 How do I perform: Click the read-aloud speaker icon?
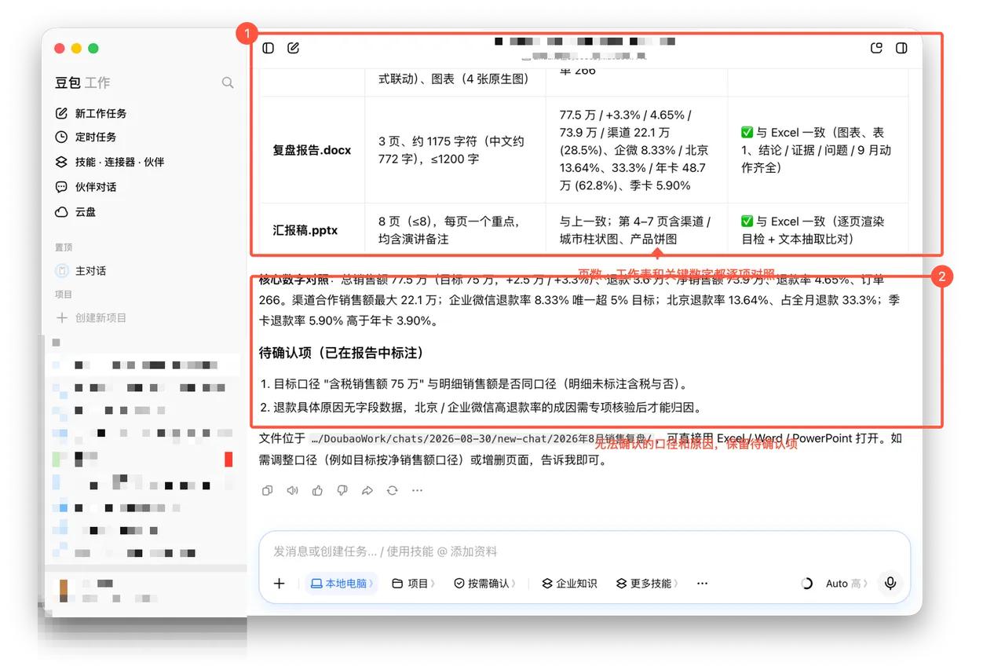pos(292,490)
